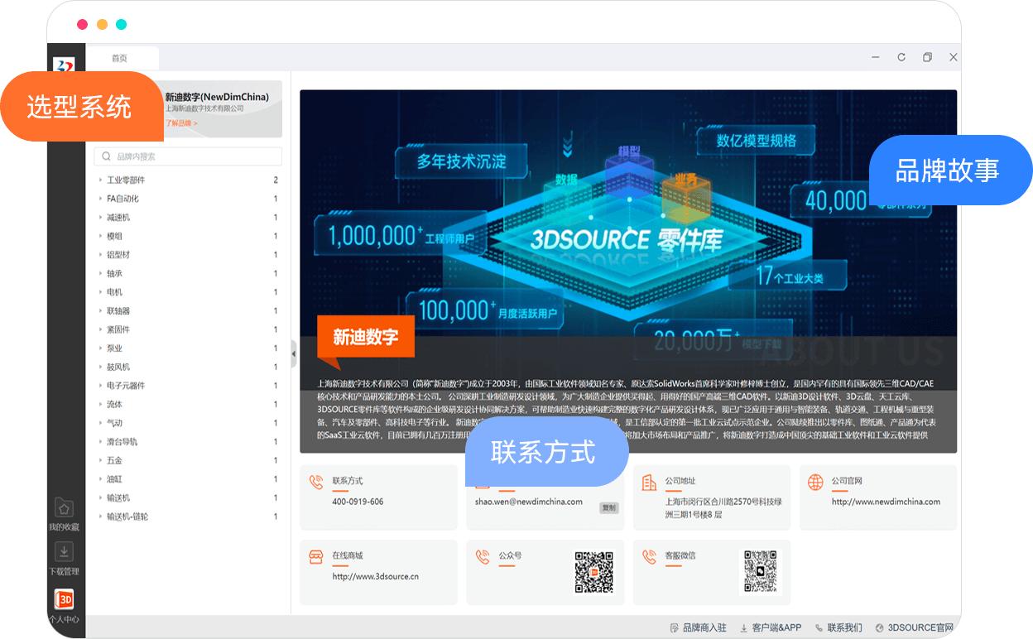Select 流体 category row
1033x639 pixels.
tap(188, 405)
